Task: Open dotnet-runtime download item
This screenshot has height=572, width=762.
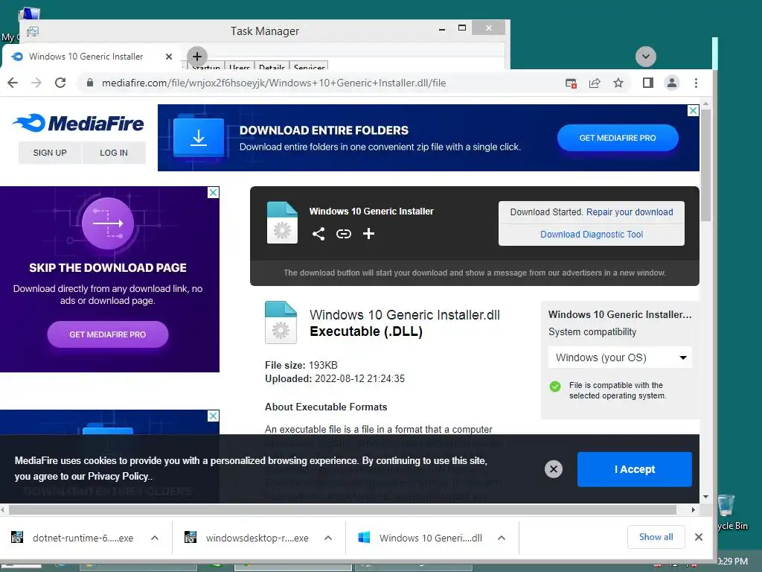Action: pyautogui.click(x=73, y=538)
